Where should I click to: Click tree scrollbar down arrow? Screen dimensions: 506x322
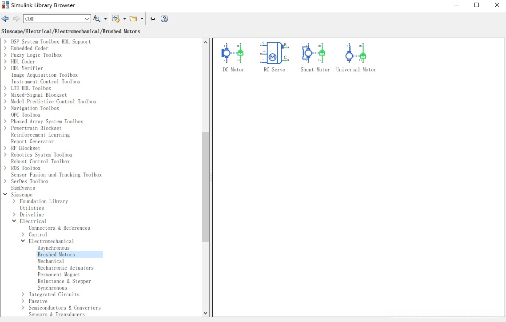click(206, 313)
